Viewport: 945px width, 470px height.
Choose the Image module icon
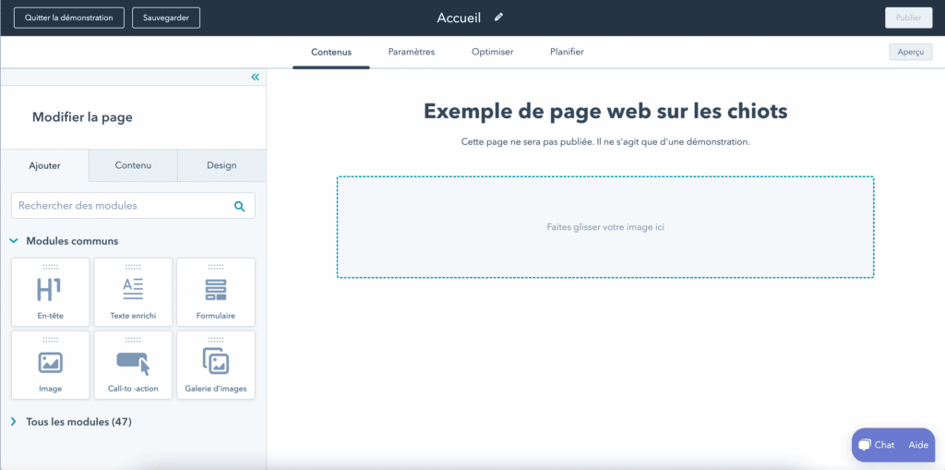tap(50, 362)
